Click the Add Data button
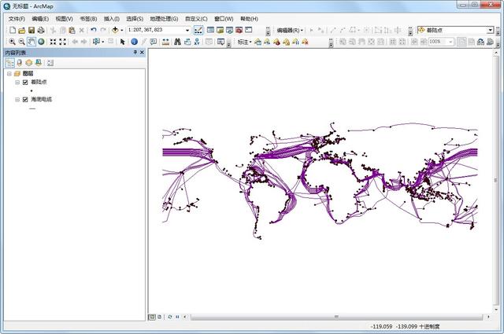The width and height of the screenshot is (504, 334). coord(116,30)
